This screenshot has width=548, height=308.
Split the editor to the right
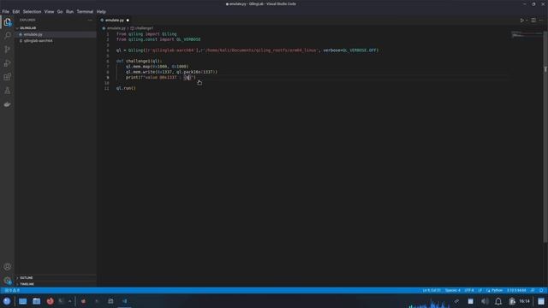[533, 21]
